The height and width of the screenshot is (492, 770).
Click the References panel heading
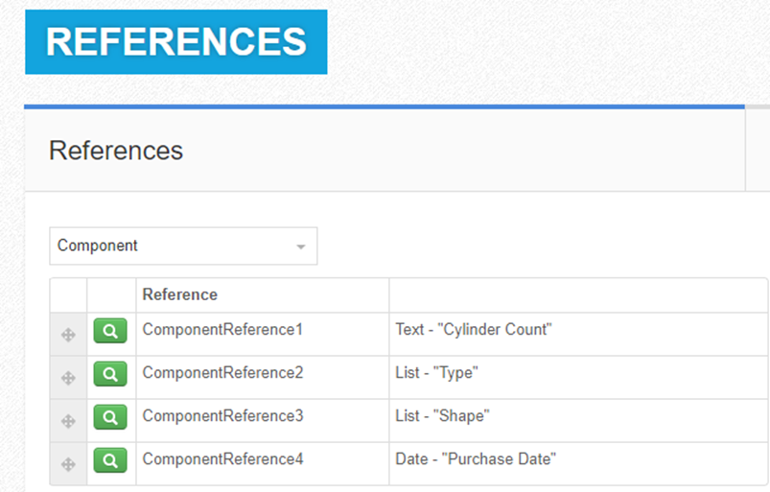116,151
